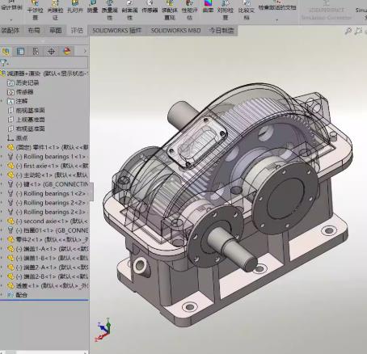The width and height of the screenshot is (367, 354).
Task: Toggle the 曲率 curvature display
Action: pos(208,7)
